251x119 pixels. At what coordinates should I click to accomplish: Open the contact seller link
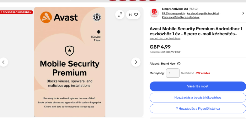tap(181, 17)
